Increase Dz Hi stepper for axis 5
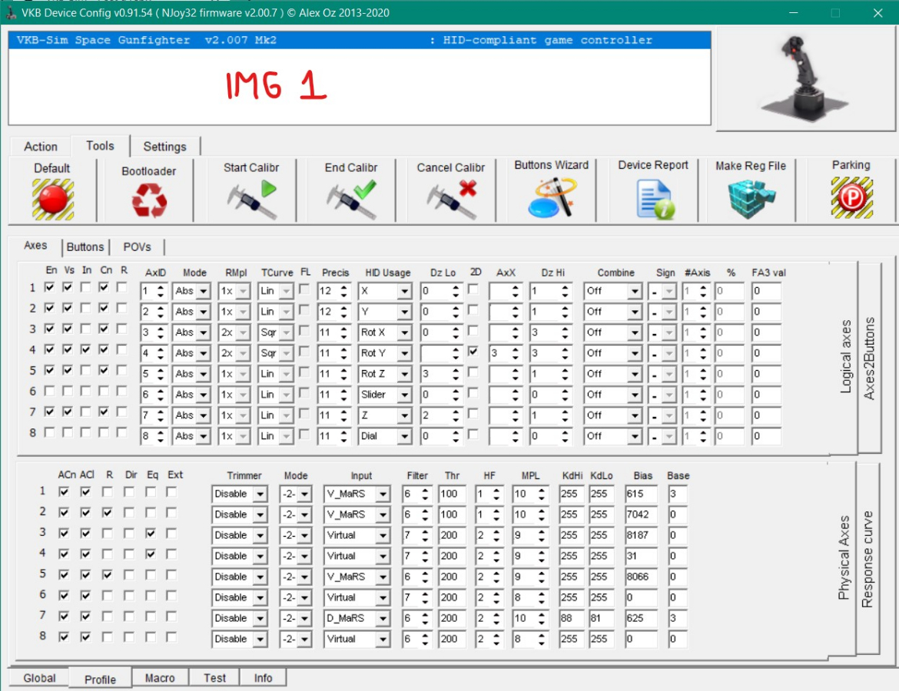 [x=565, y=370]
